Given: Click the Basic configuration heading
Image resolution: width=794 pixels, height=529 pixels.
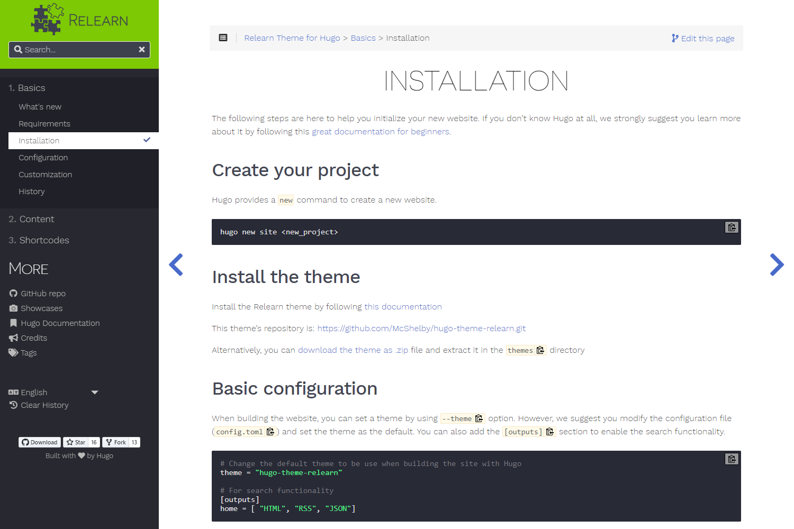Looking at the screenshot, I should coord(295,389).
